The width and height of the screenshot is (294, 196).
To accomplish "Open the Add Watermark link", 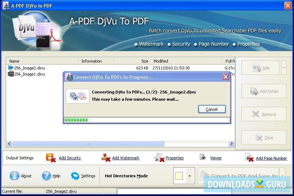I will tap(126, 158).
